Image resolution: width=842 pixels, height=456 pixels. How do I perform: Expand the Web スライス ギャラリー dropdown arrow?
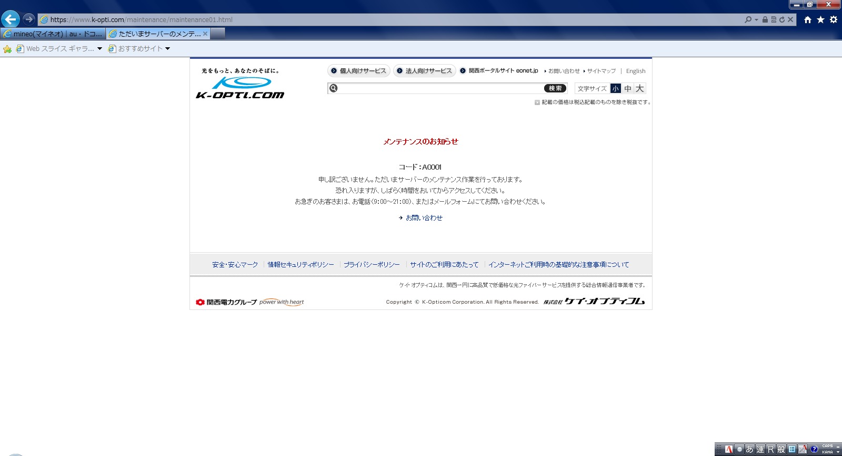[99, 49]
